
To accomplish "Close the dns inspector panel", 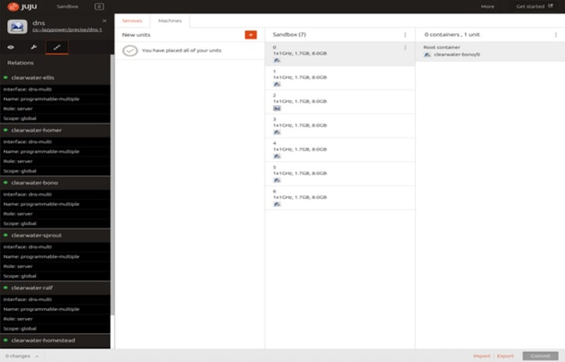I will 104,21.
